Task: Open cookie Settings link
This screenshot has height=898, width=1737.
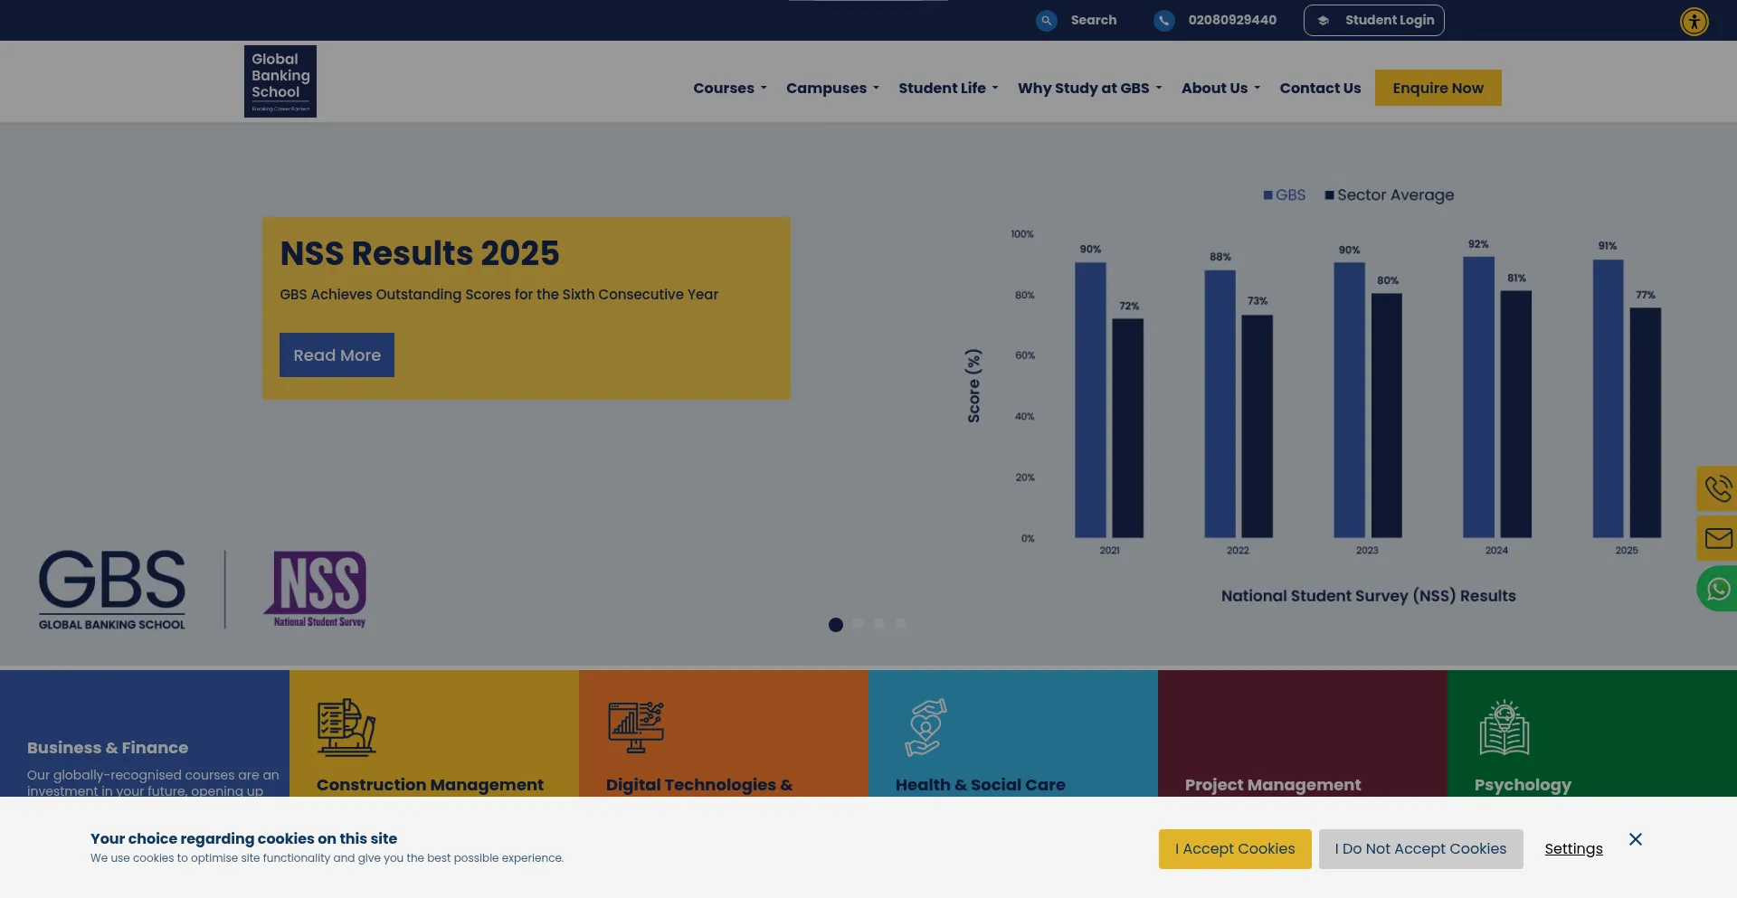Action: click(x=1573, y=849)
